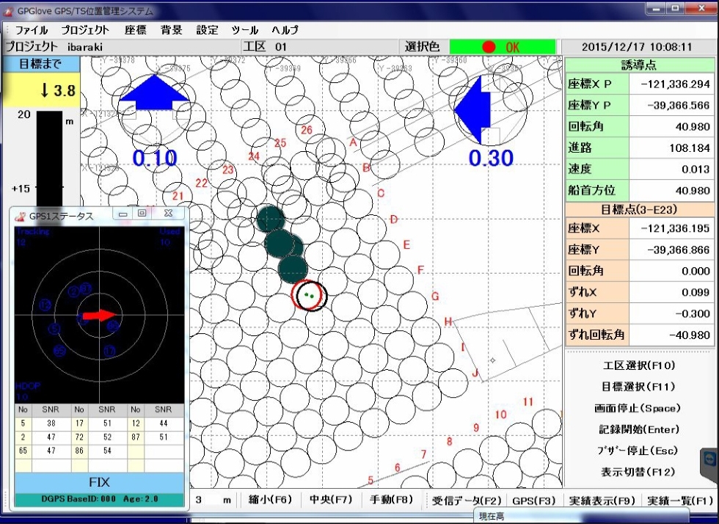Click the GPS1ステータス window icon

20,216
